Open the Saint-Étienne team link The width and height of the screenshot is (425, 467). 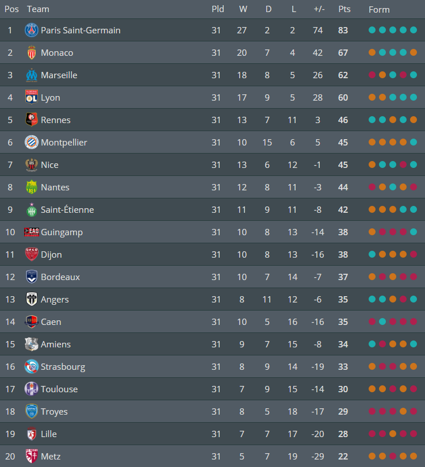coord(67,209)
